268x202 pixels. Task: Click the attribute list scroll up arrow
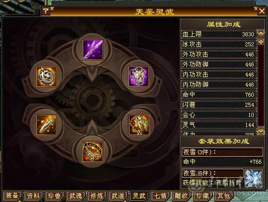(x=260, y=34)
